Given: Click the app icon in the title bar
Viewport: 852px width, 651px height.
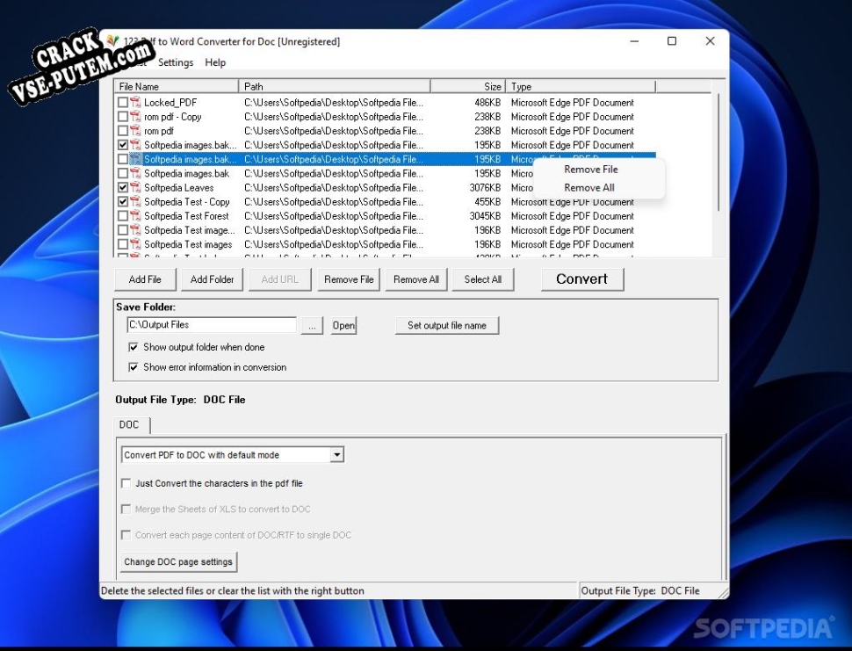Looking at the screenshot, I should click(x=112, y=41).
